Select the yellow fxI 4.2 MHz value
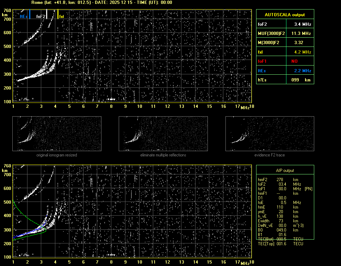 303,52
